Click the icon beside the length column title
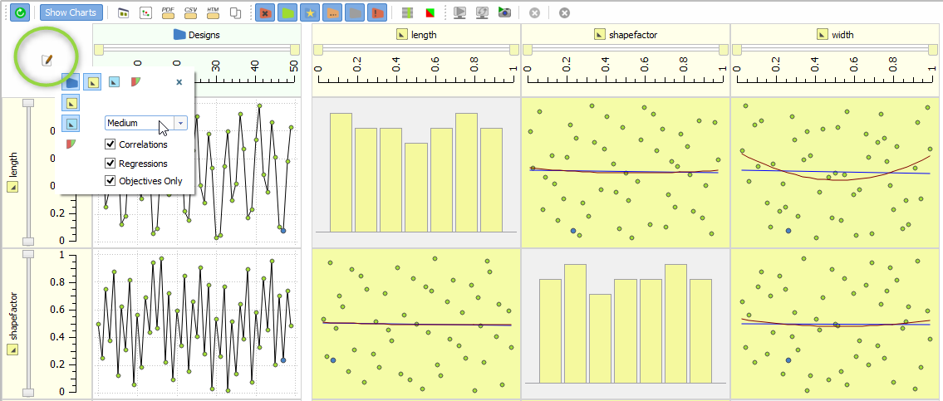Screen dimensions: 943x401 tap(401, 35)
